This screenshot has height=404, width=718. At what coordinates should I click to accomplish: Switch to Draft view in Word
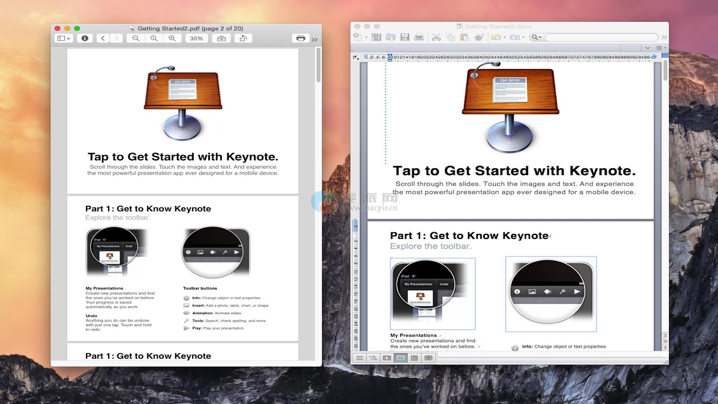point(359,358)
